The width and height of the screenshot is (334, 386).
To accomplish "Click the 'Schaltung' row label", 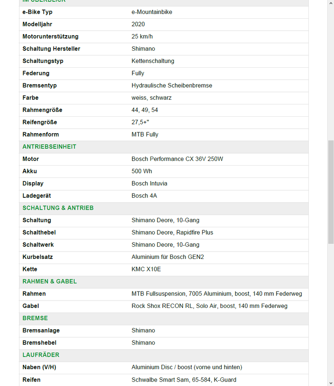I will tap(37, 220).
